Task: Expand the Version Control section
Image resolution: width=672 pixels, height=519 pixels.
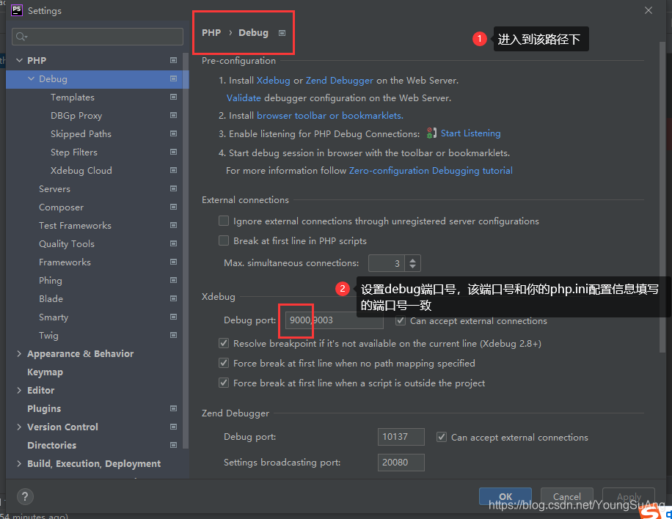Action: coord(19,427)
